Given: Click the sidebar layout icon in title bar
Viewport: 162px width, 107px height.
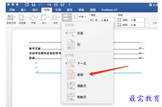Looking at the screenshot, I should (x=27, y=5).
